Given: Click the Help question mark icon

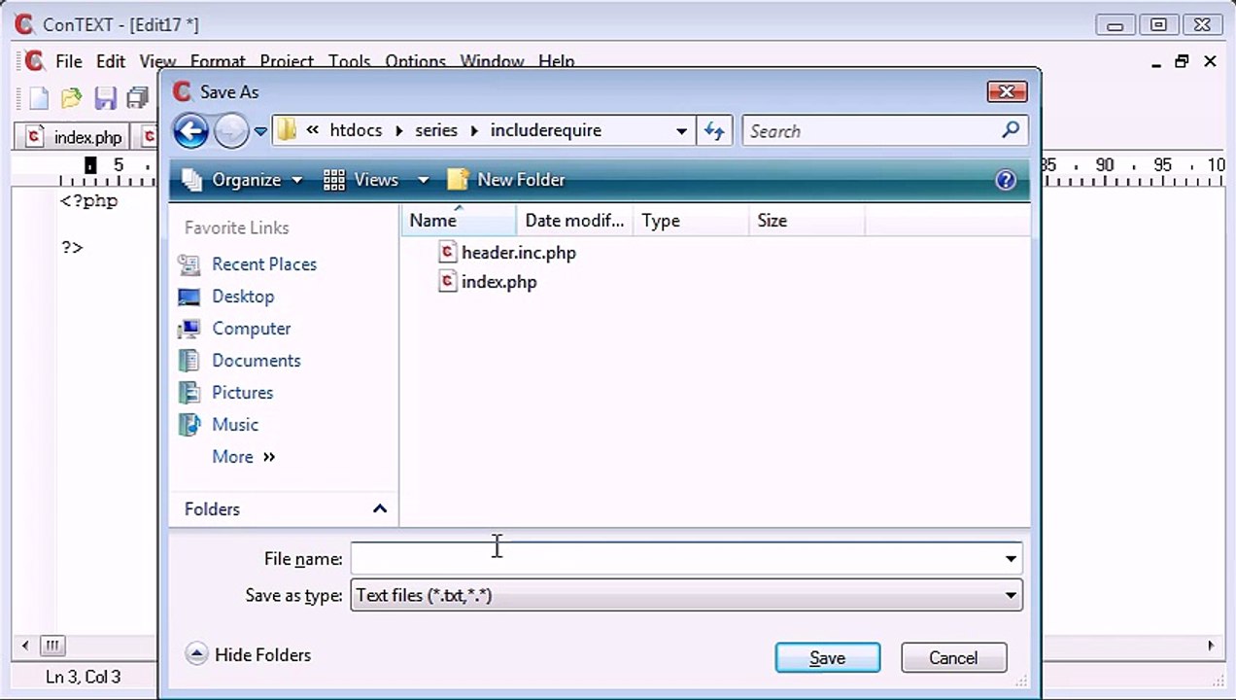Looking at the screenshot, I should (x=1006, y=180).
